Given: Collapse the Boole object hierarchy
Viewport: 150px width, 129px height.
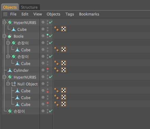Looking at the screenshot, I should [x=4, y=36].
